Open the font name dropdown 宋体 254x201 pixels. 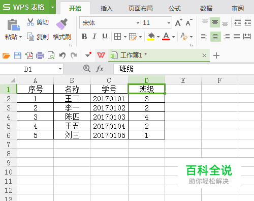[138, 23]
